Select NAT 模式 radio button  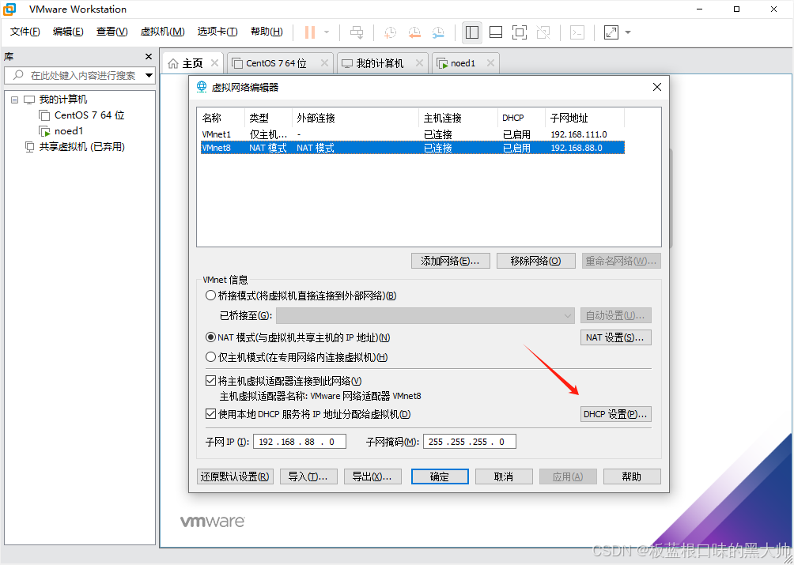point(210,337)
